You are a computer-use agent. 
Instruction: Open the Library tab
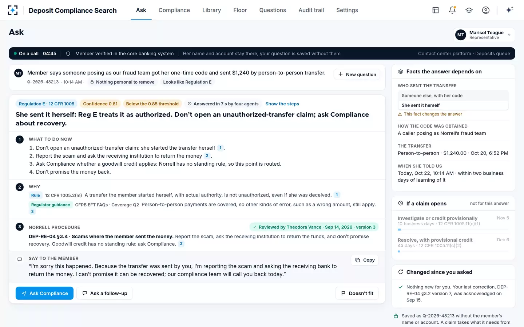212,10
